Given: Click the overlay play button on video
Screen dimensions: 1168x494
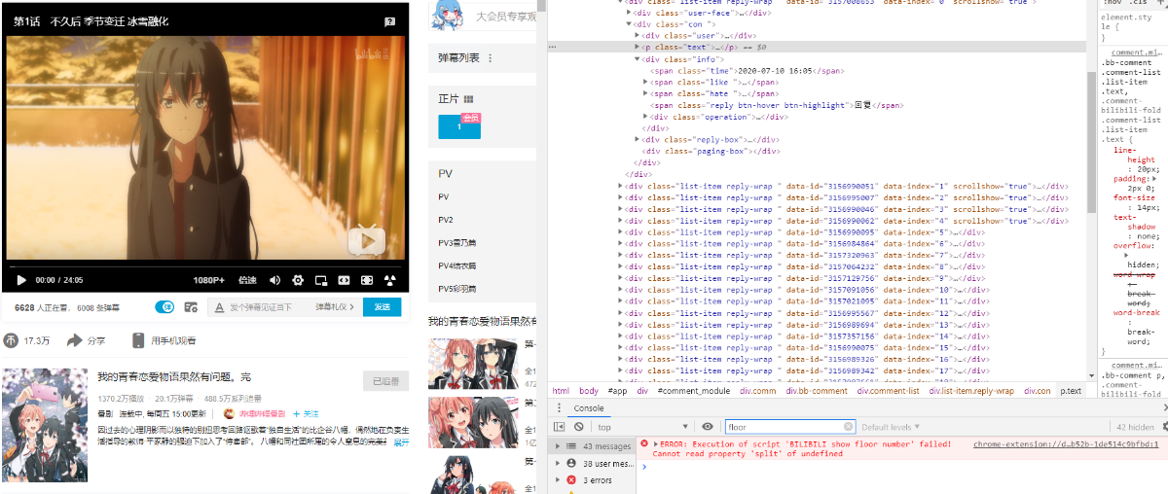Looking at the screenshot, I should [367, 239].
